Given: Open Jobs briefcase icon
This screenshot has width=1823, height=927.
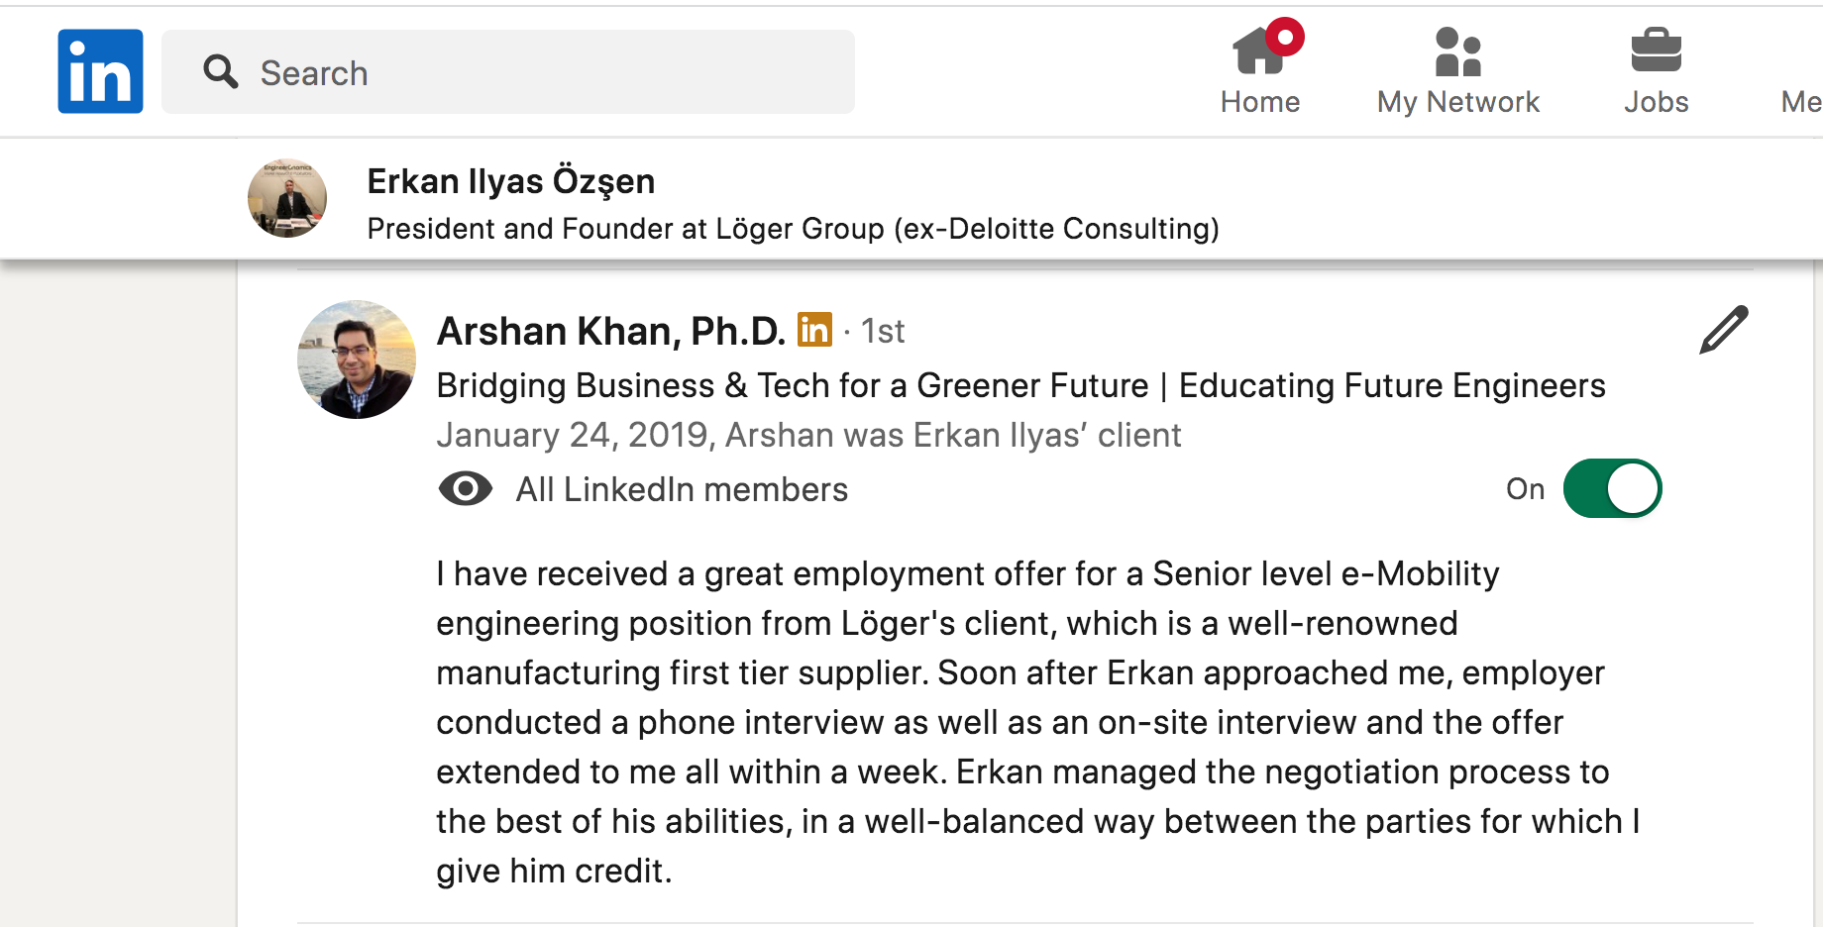Looking at the screenshot, I should tap(1656, 51).
